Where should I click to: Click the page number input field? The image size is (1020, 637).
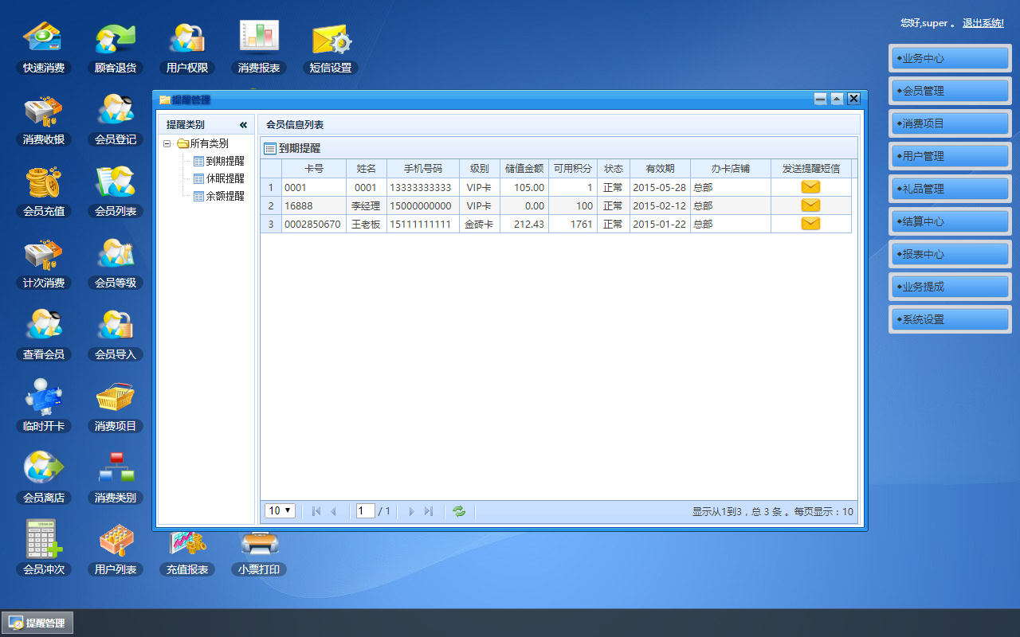(366, 511)
